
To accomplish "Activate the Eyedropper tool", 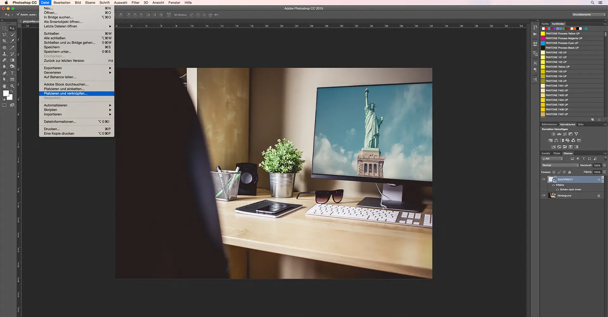I will [x=12, y=40].
